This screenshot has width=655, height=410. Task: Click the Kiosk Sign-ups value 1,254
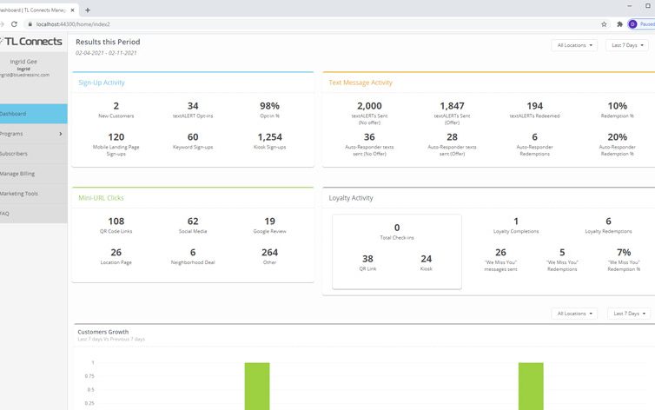[269, 137]
